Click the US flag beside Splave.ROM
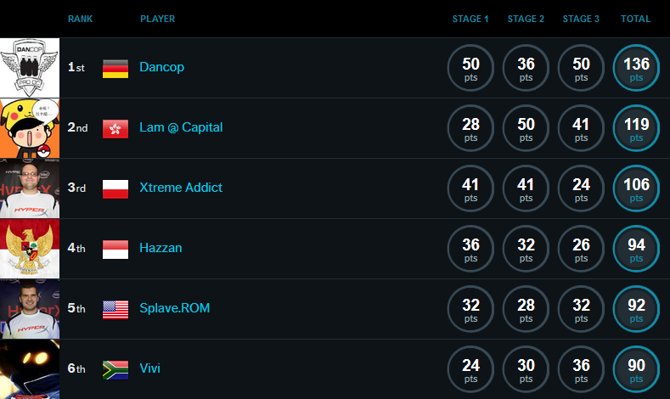 coord(115,309)
